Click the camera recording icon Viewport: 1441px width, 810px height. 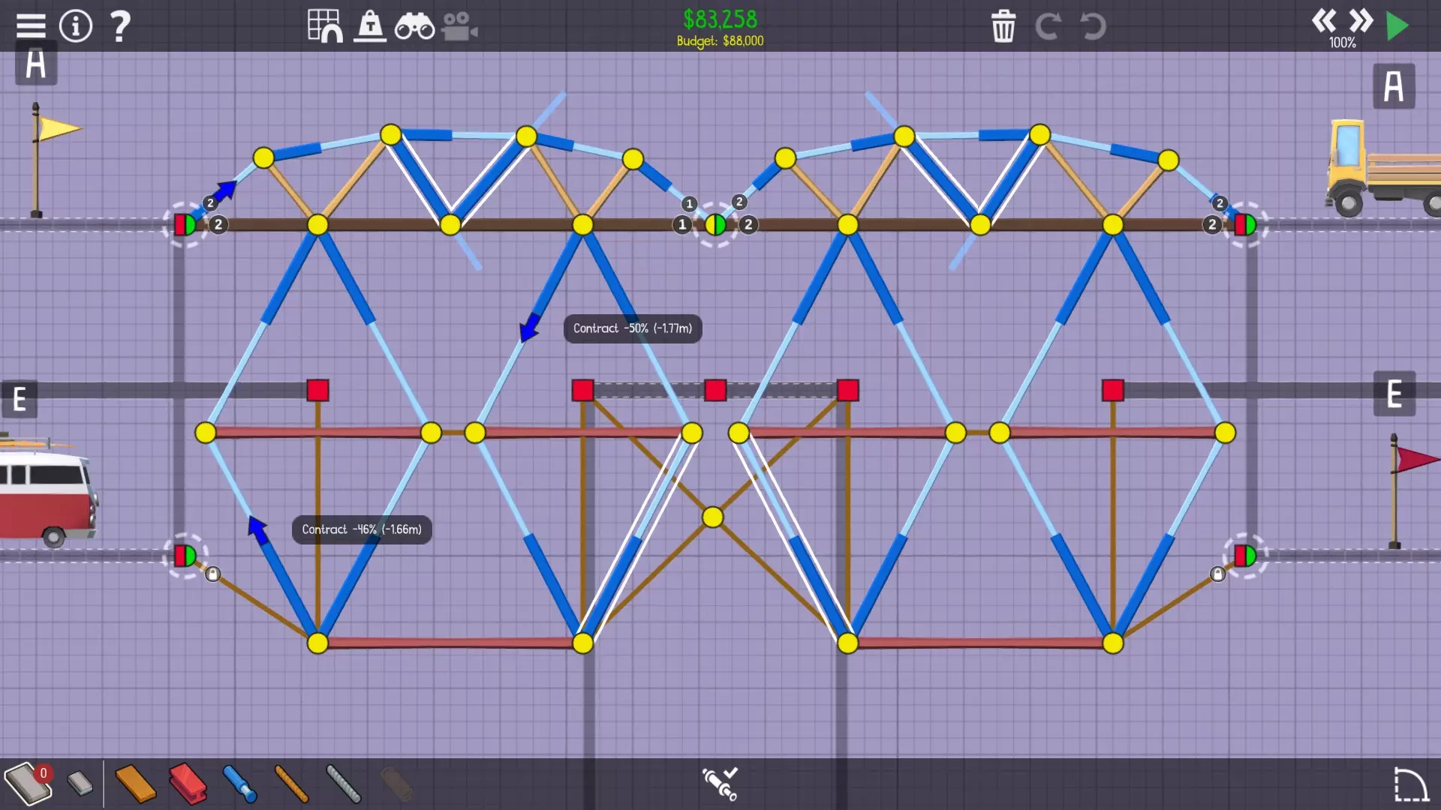(459, 27)
